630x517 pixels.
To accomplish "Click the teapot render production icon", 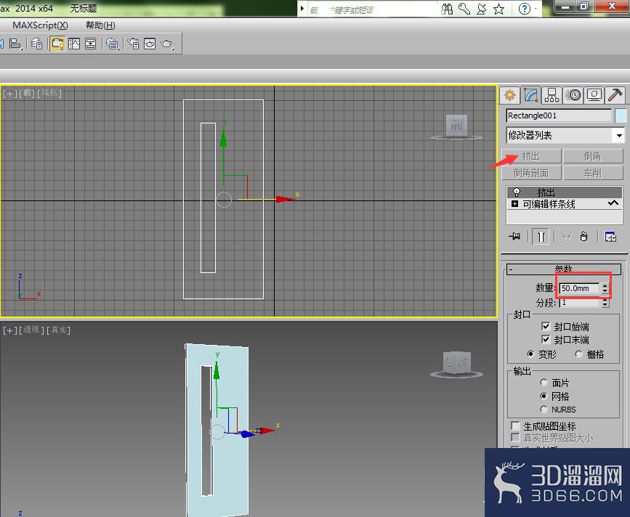I will click(x=166, y=44).
